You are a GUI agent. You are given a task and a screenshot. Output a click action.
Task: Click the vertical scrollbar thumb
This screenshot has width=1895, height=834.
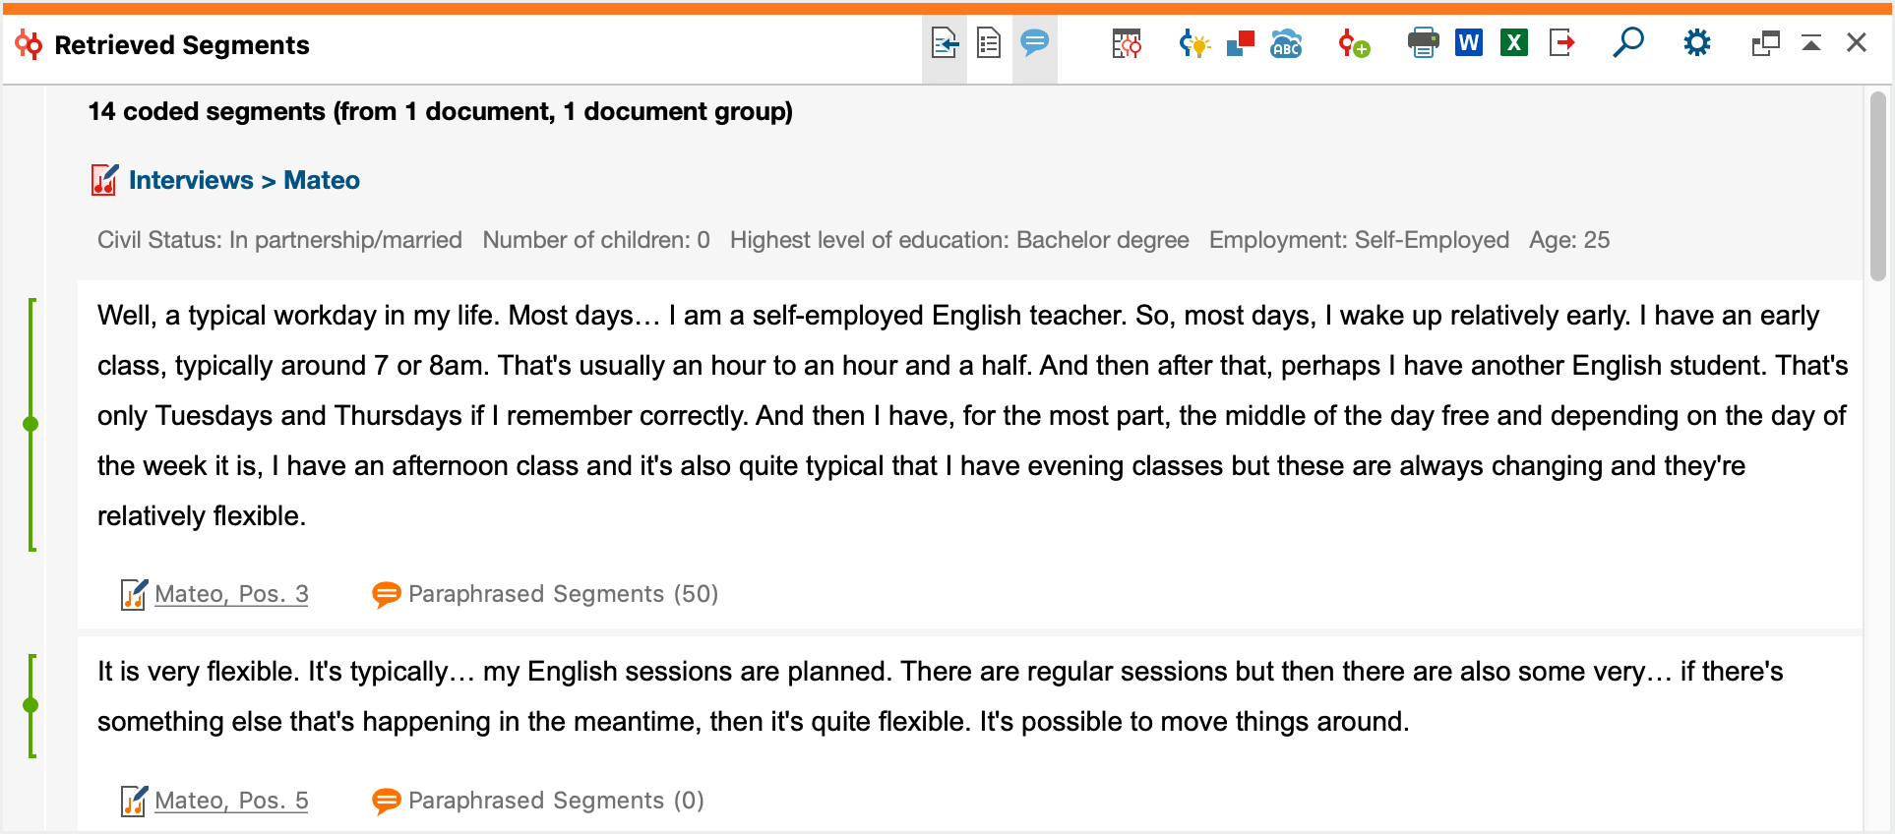point(1877,186)
